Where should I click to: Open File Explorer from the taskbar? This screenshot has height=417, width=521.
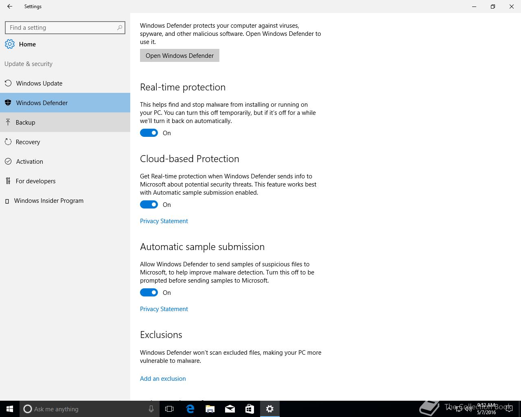(x=210, y=409)
